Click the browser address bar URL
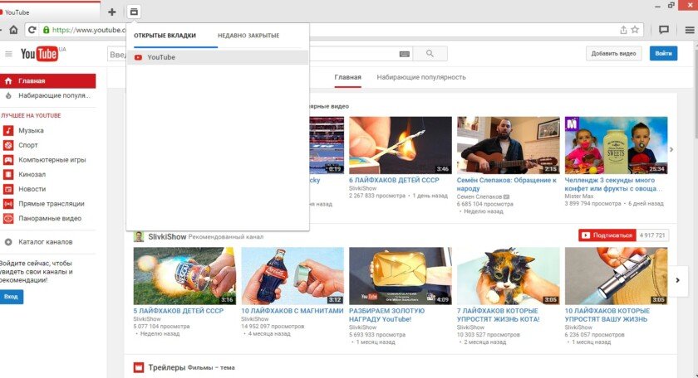The height and width of the screenshot is (378, 698). click(89, 30)
